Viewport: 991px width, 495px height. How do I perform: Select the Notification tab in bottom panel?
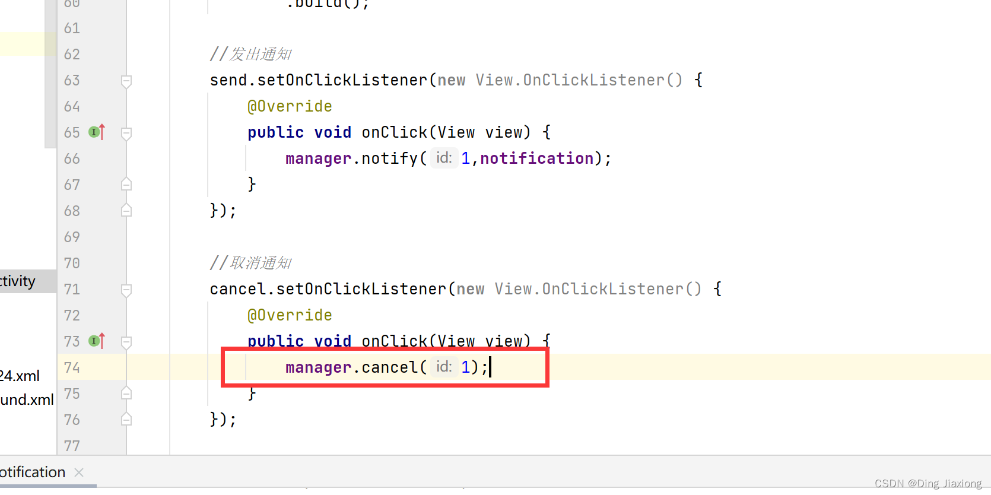33,472
